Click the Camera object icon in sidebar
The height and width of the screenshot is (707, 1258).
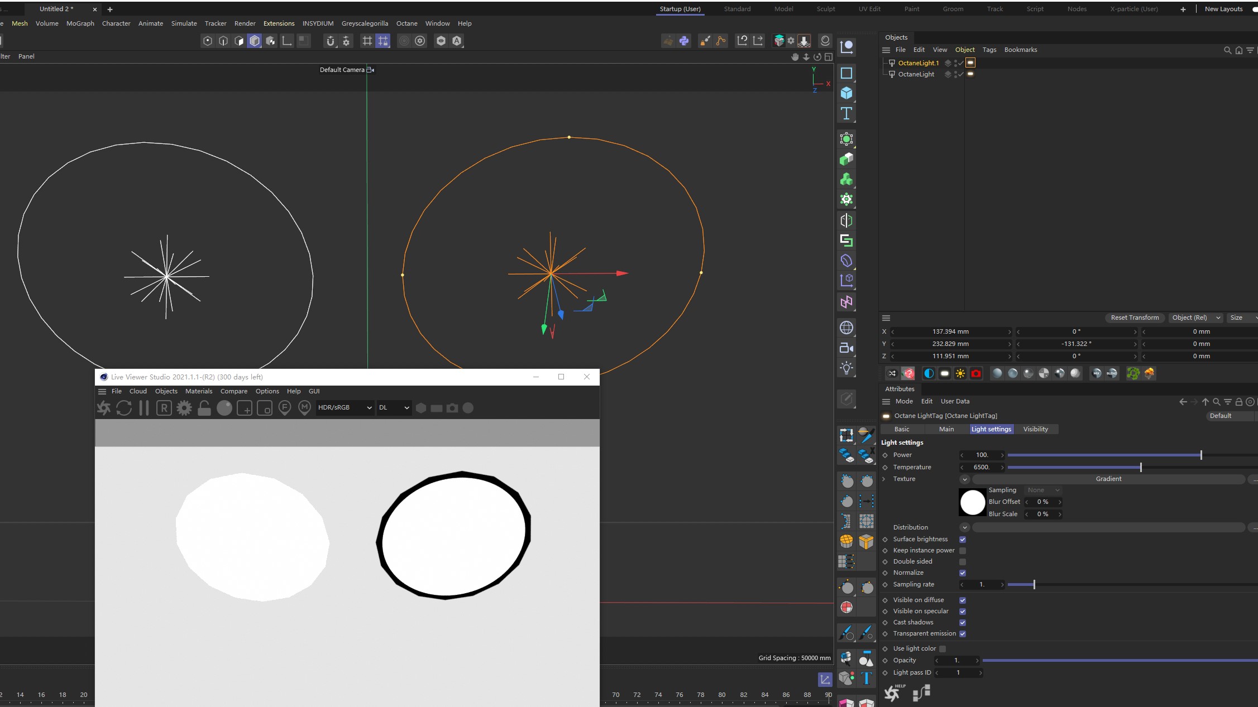click(x=846, y=348)
